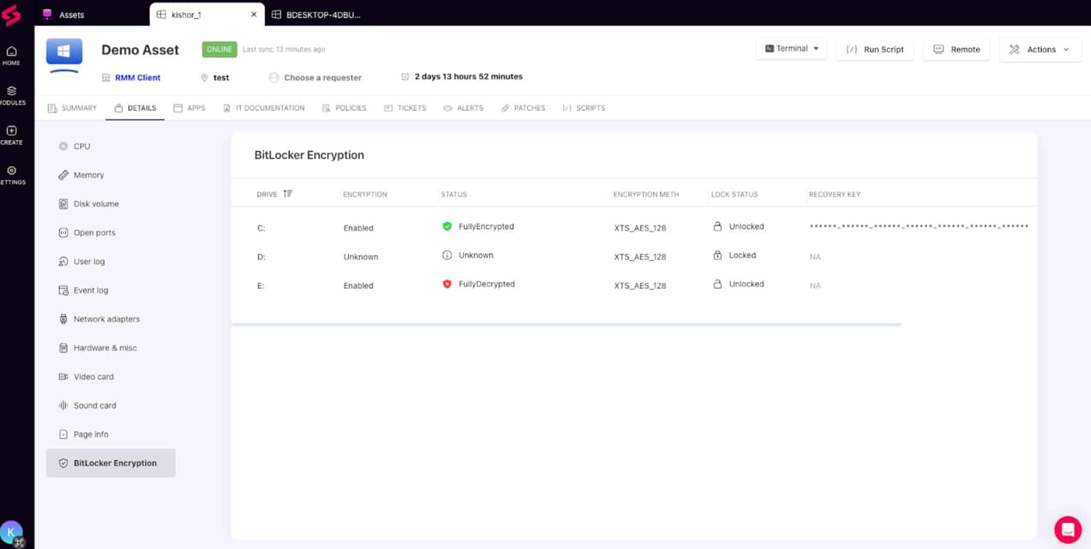The height and width of the screenshot is (549, 1091).
Task: Click the lock icon for D: drive
Action: pos(718,255)
